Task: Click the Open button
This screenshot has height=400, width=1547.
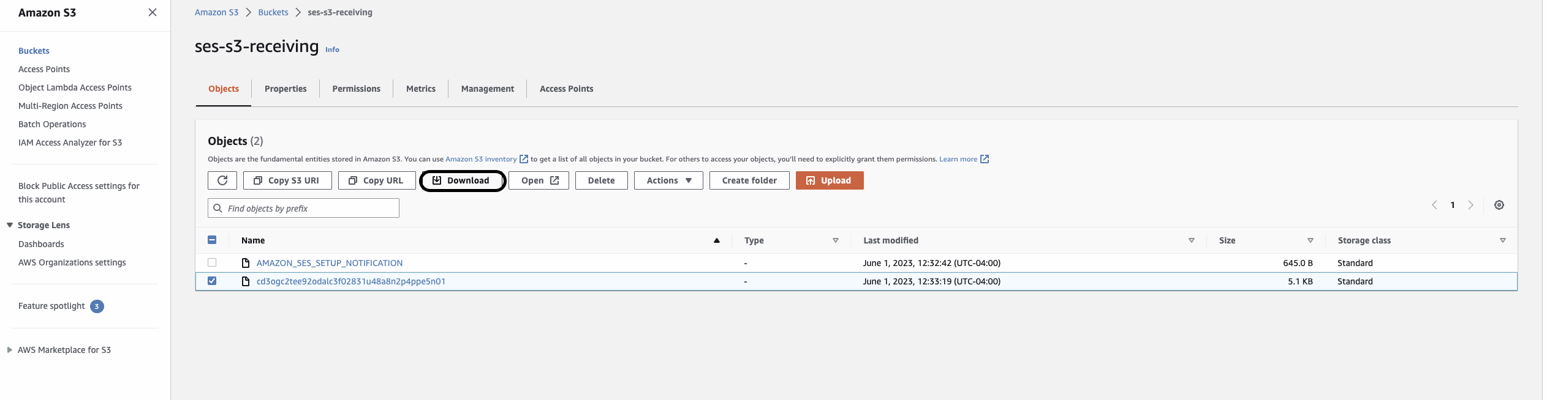Action: pos(539,180)
